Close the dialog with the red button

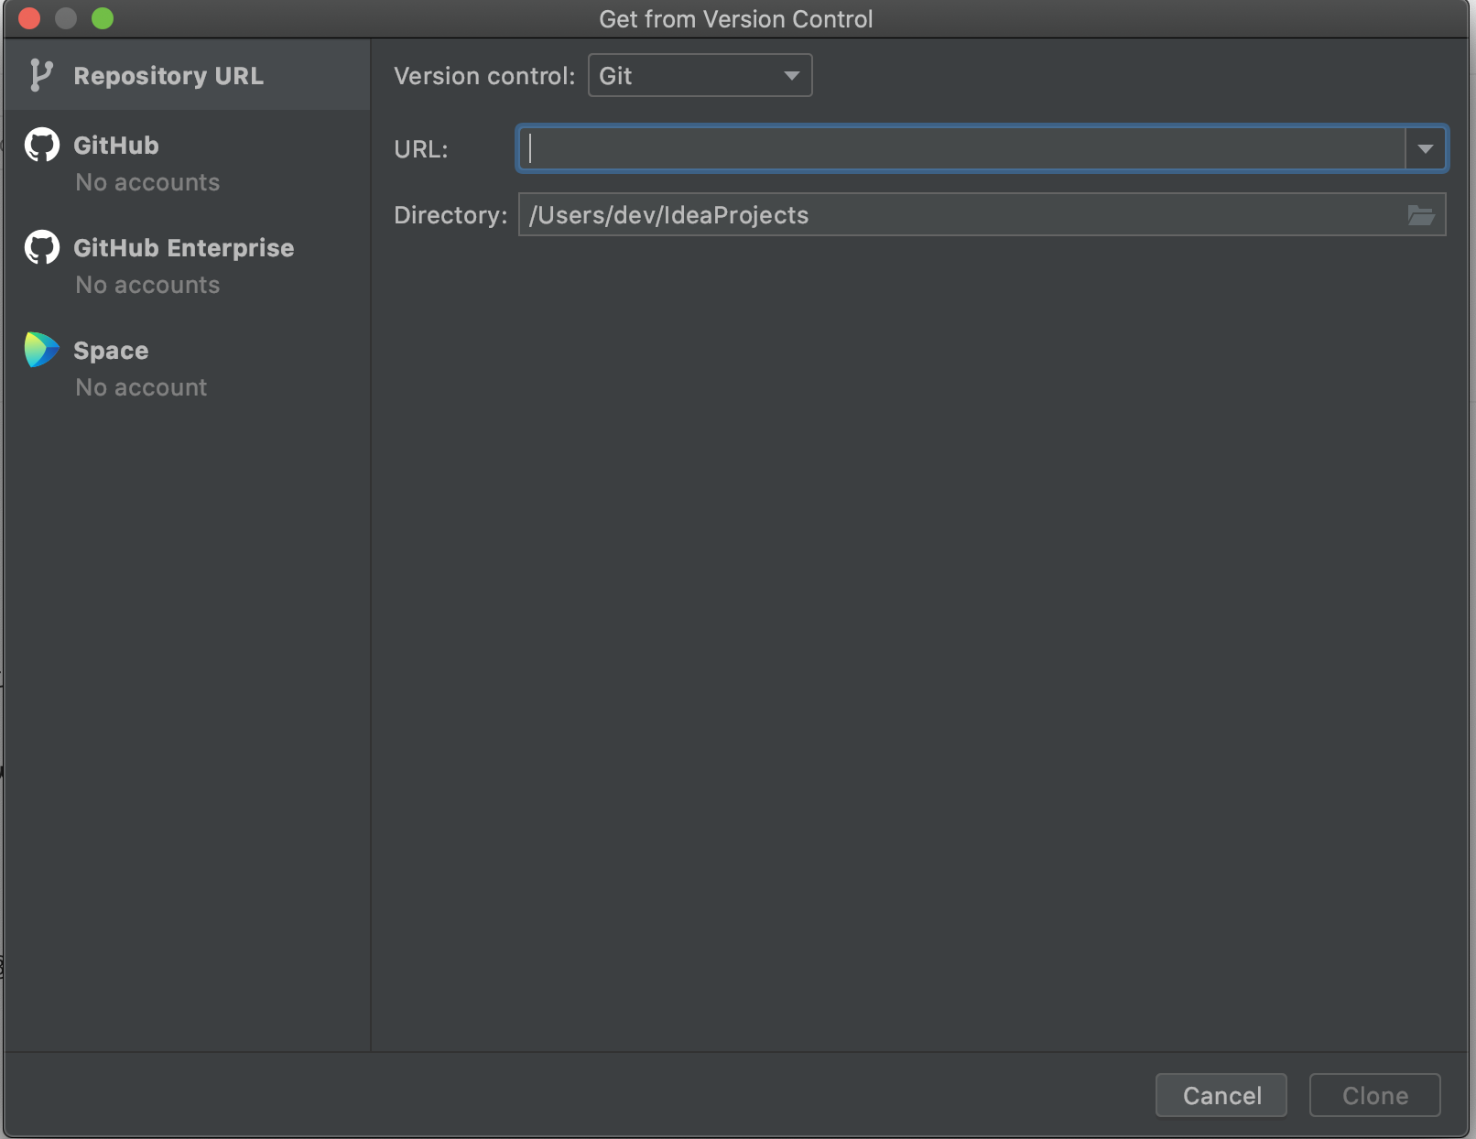29,18
